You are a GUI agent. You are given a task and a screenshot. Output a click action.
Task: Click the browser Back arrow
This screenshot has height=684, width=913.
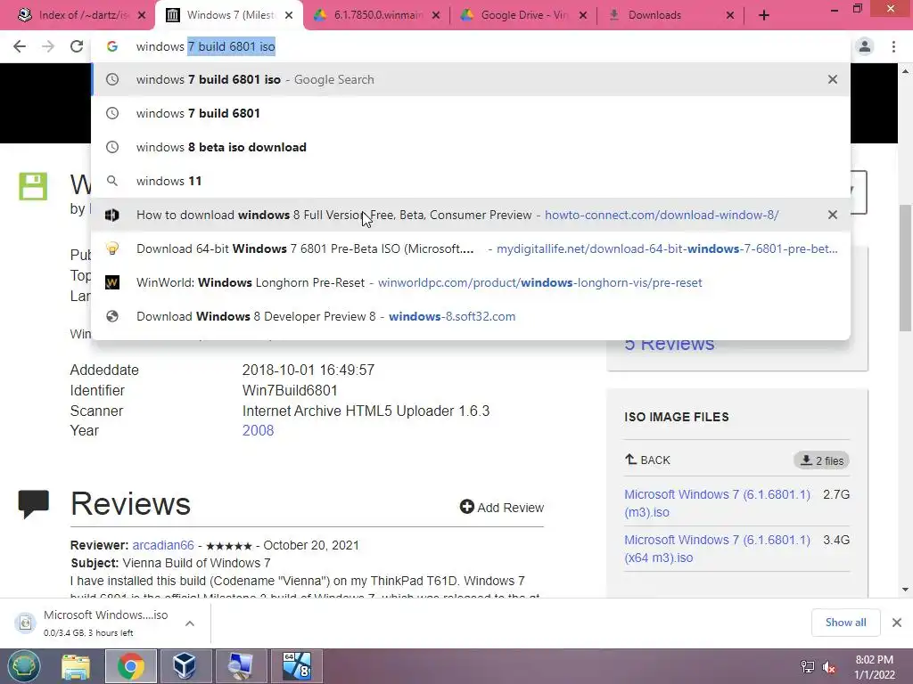tap(20, 46)
